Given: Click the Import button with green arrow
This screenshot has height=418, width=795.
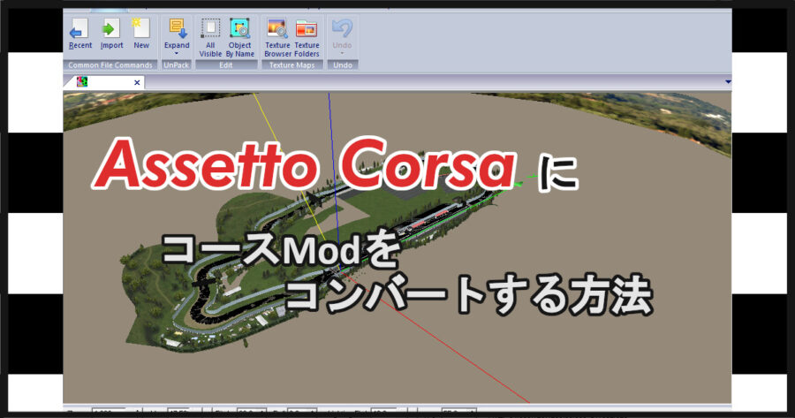Looking at the screenshot, I should click(x=111, y=34).
